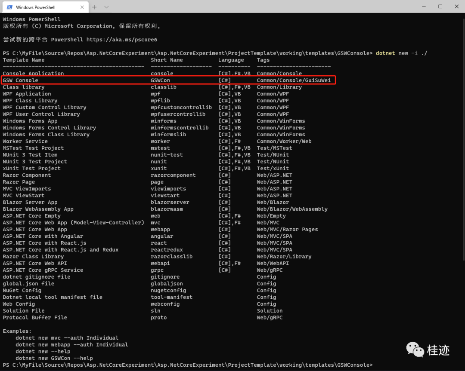
Task: Click the 'Language' column header
Action: tap(231, 60)
